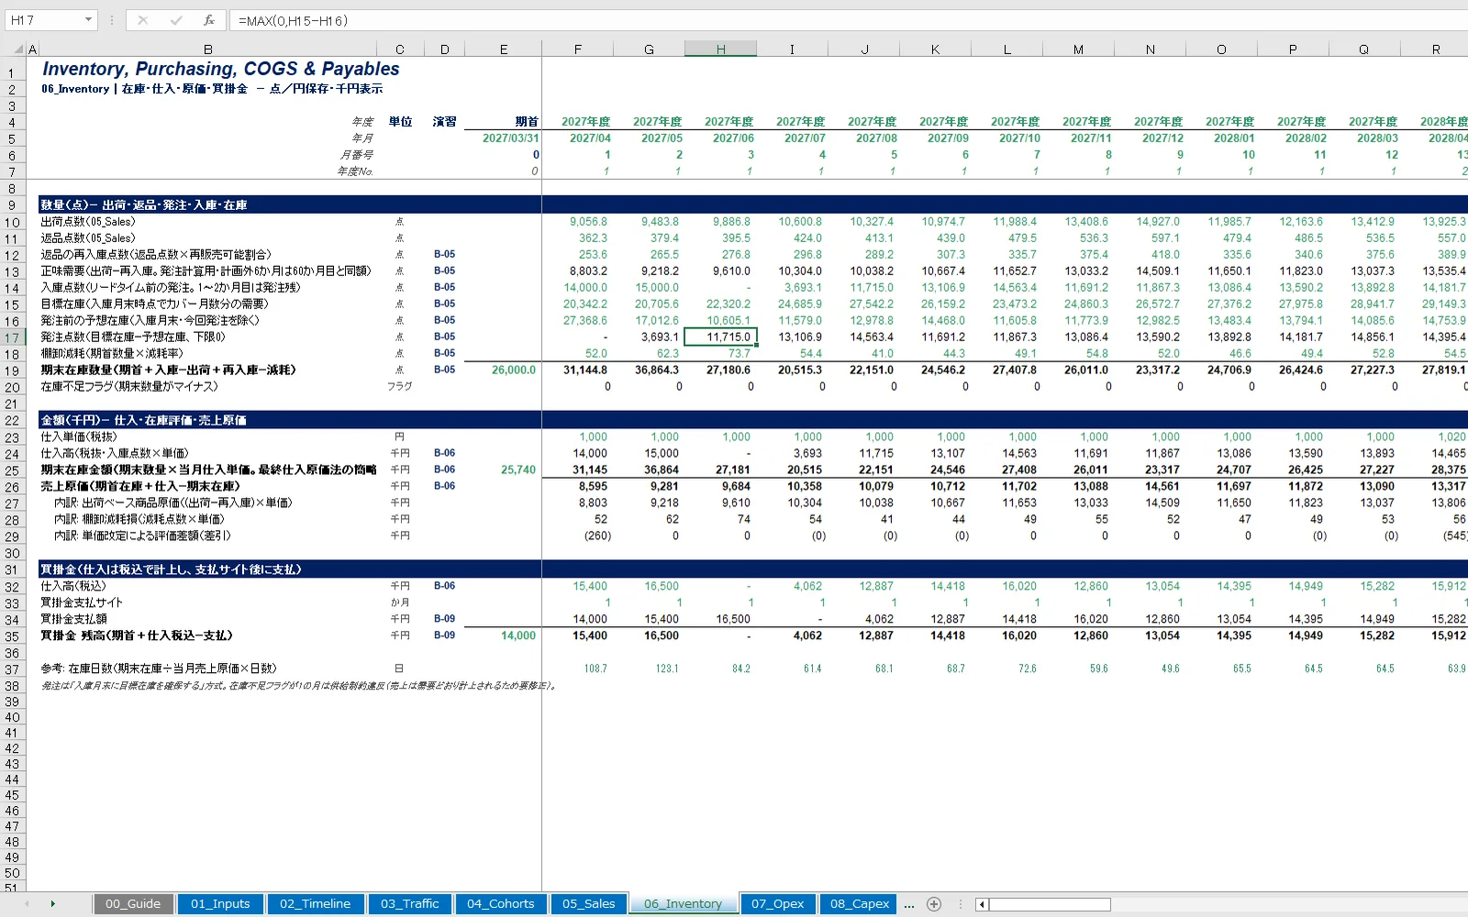This screenshot has width=1468, height=917.
Task: Click the column E header
Action: tap(504, 50)
